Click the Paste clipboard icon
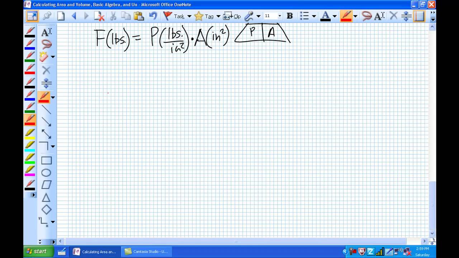The image size is (459, 258). coord(139,16)
